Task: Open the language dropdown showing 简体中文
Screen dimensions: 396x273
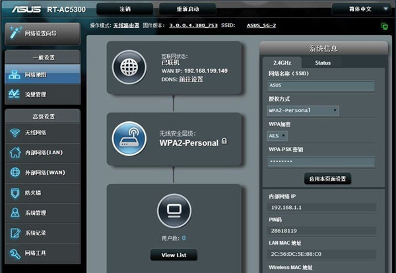Action: (363, 9)
